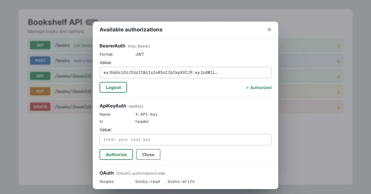Viewport: 371px width, 194px height.
Task: Click the JWT format value
Action: (x=140, y=54)
